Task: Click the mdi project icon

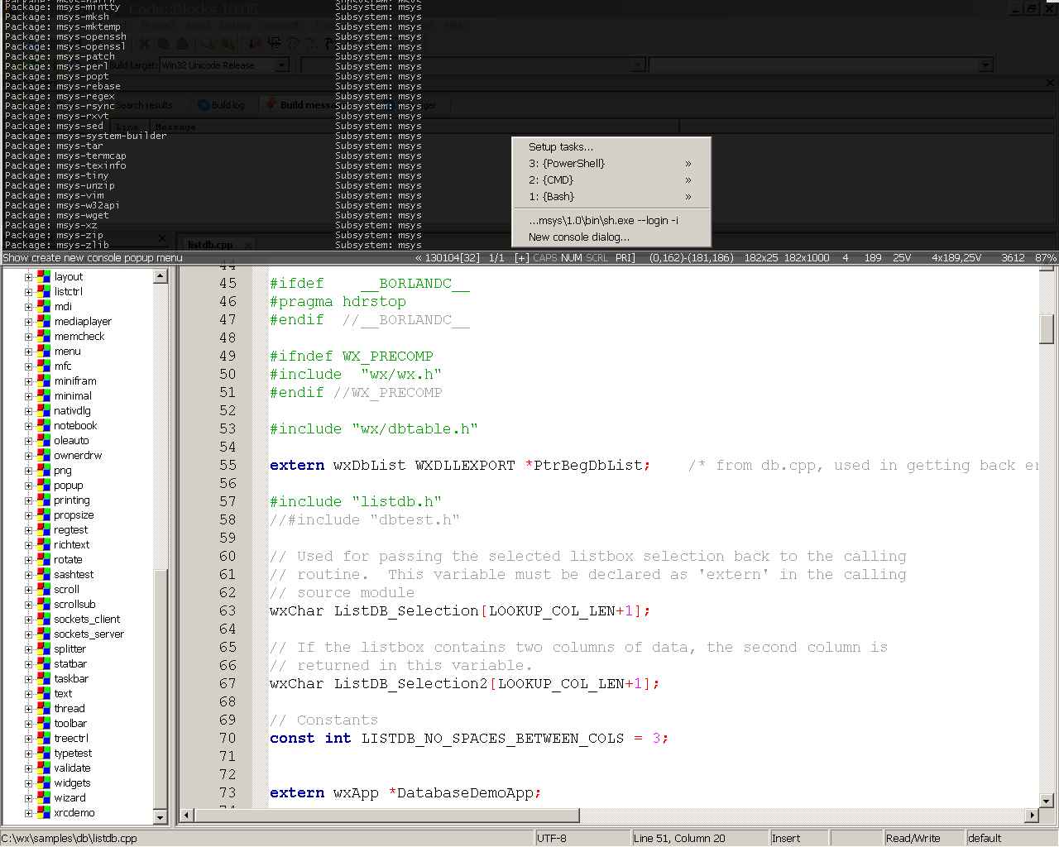Action: coord(44,306)
